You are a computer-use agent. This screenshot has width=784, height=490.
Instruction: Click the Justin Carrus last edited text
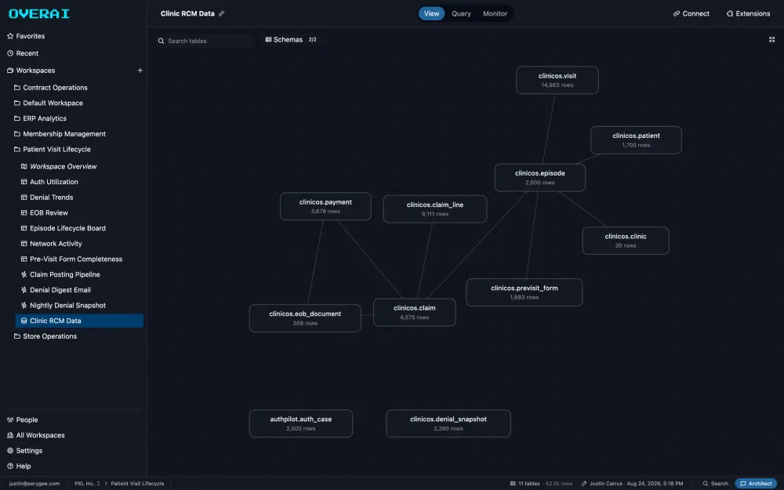[636, 484]
